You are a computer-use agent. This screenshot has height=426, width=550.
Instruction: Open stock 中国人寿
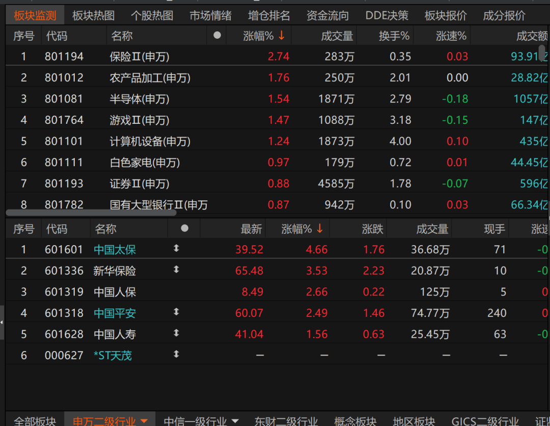[115, 334]
